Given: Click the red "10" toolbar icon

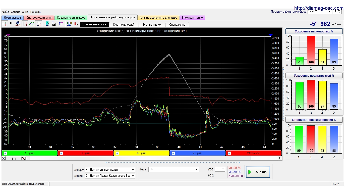Looking at the screenshot, I should 76,24.
